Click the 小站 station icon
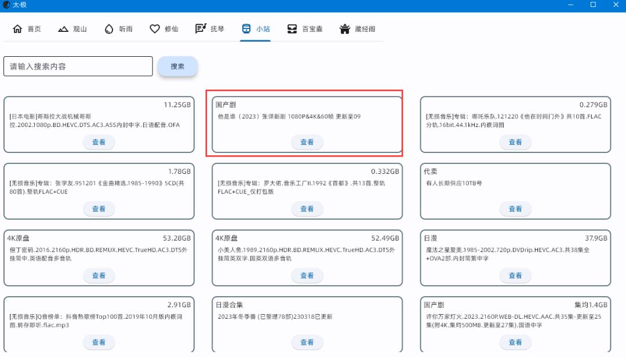626x357 pixels. 246,28
